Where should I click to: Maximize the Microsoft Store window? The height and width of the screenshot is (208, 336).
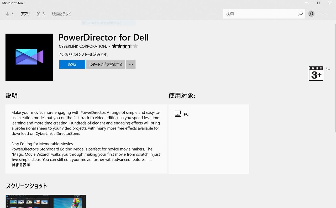point(319,3)
